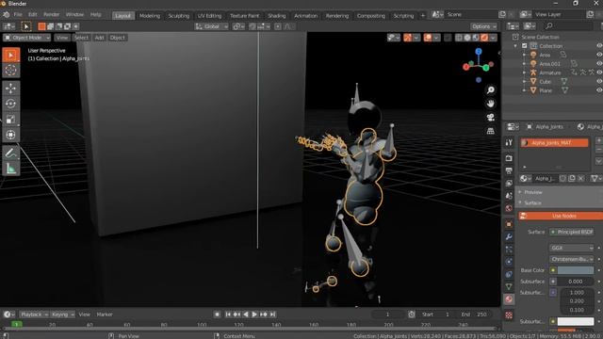The width and height of the screenshot is (603, 339).
Task: Open GGX distribution dropdown
Action: tap(572, 248)
